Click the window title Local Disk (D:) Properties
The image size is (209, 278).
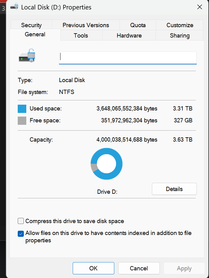tap(56, 7)
